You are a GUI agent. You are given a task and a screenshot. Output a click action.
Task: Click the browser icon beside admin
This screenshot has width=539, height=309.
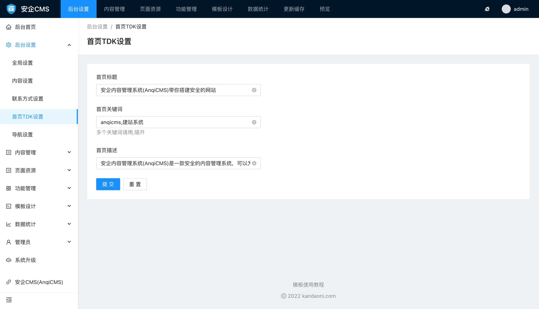[x=487, y=9]
